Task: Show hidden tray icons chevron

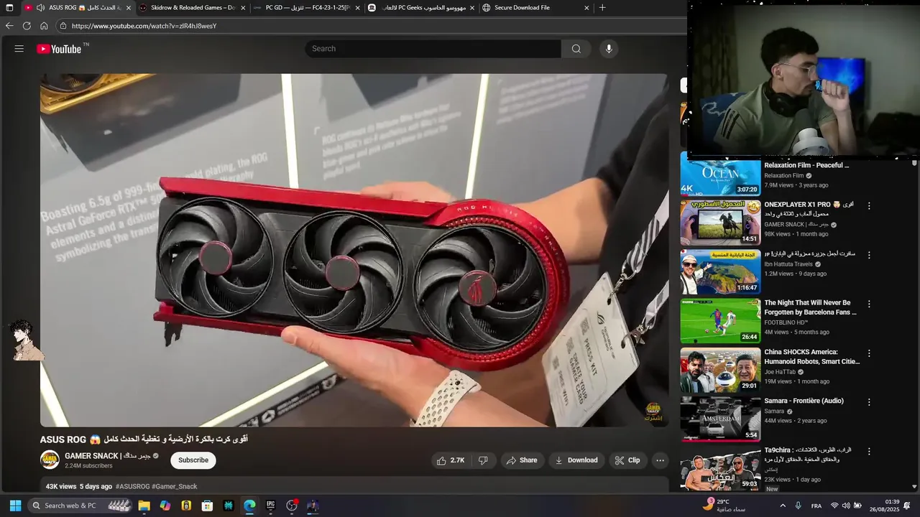Action: click(783, 506)
